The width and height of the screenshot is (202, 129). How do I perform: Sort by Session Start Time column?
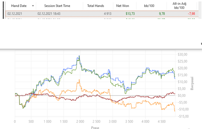(57, 6)
